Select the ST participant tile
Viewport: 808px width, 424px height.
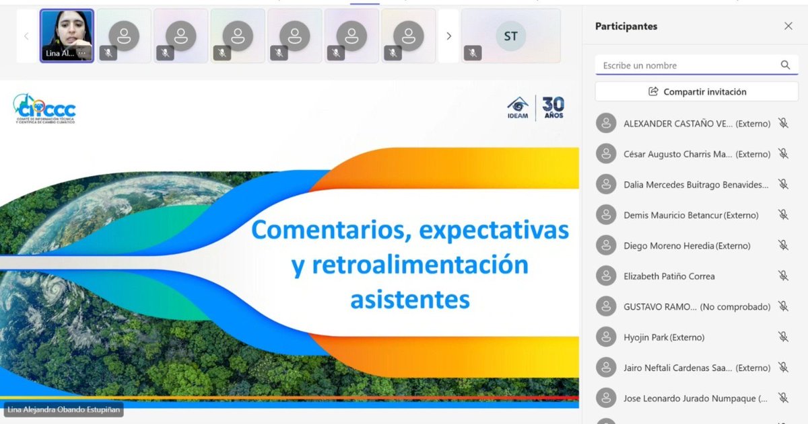click(x=510, y=36)
